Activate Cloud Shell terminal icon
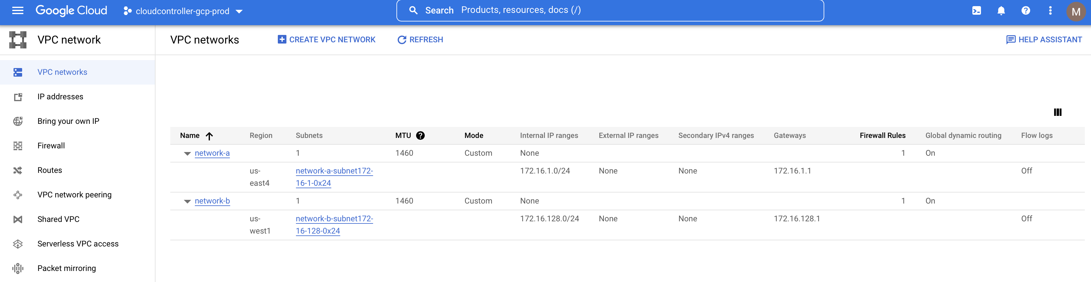1091x282 pixels. click(x=976, y=11)
